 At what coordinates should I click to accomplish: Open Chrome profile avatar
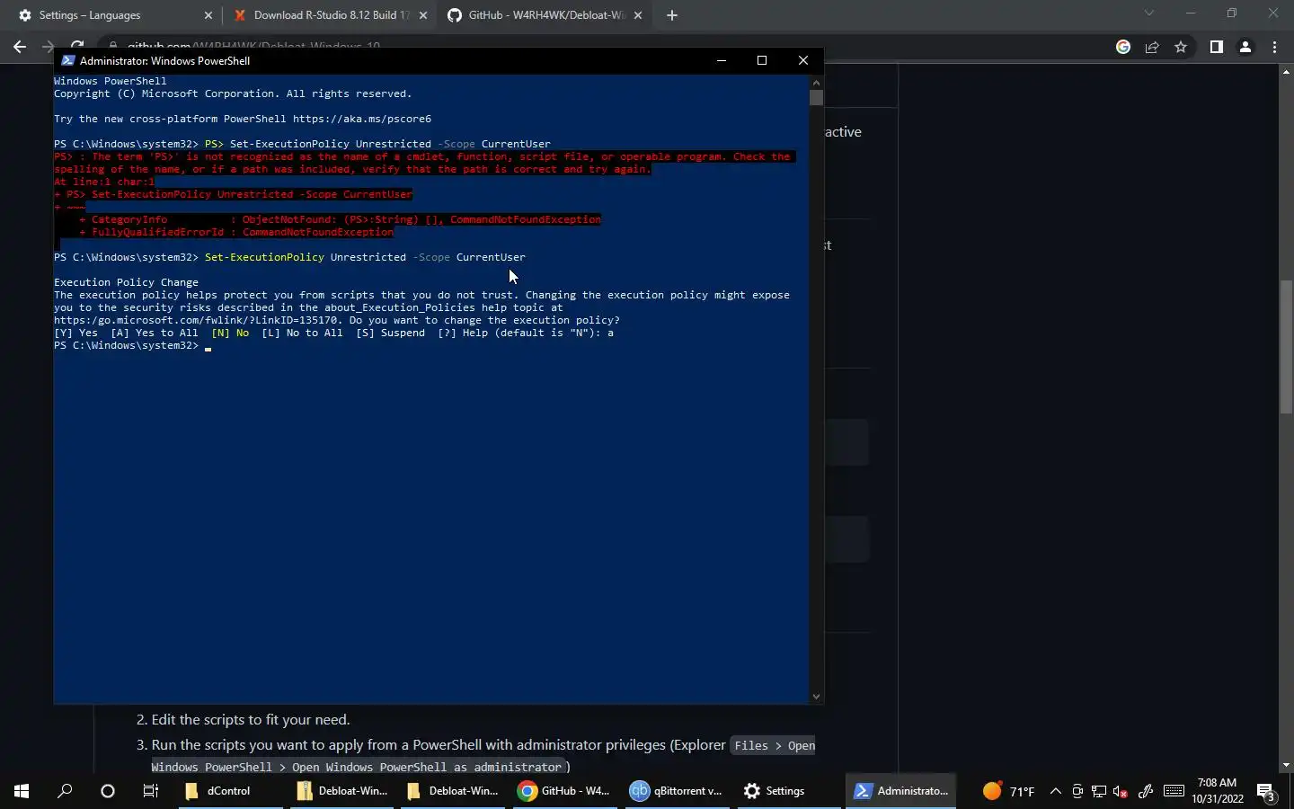(x=1245, y=47)
